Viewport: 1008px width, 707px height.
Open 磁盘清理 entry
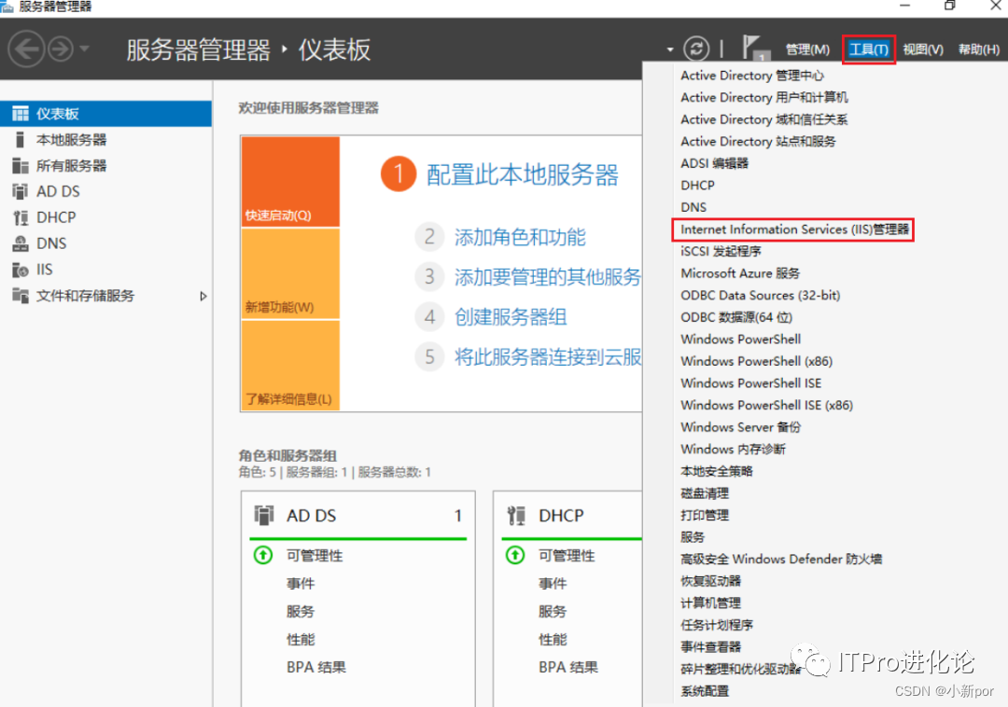click(705, 493)
